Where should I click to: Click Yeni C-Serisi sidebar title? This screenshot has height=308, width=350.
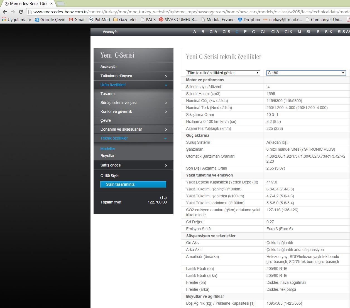[117, 55]
